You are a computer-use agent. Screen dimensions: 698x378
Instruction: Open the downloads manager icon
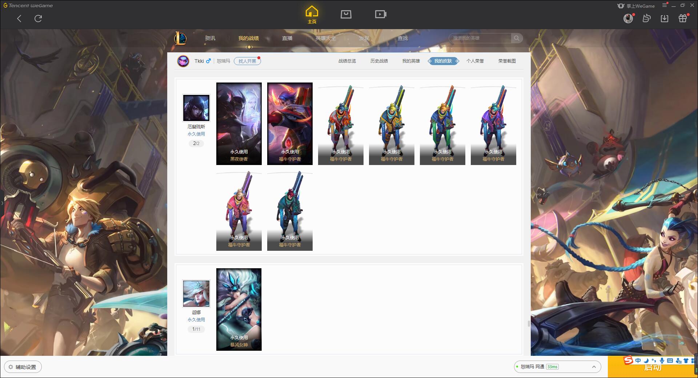click(x=665, y=18)
